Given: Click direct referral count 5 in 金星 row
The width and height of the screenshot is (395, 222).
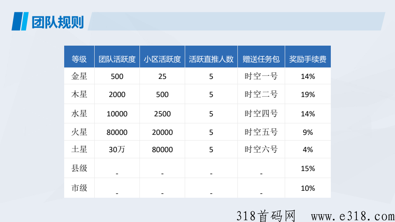Looking at the screenshot, I should click(211, 76).
